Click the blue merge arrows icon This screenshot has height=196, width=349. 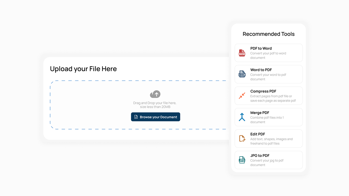point(242,117)
